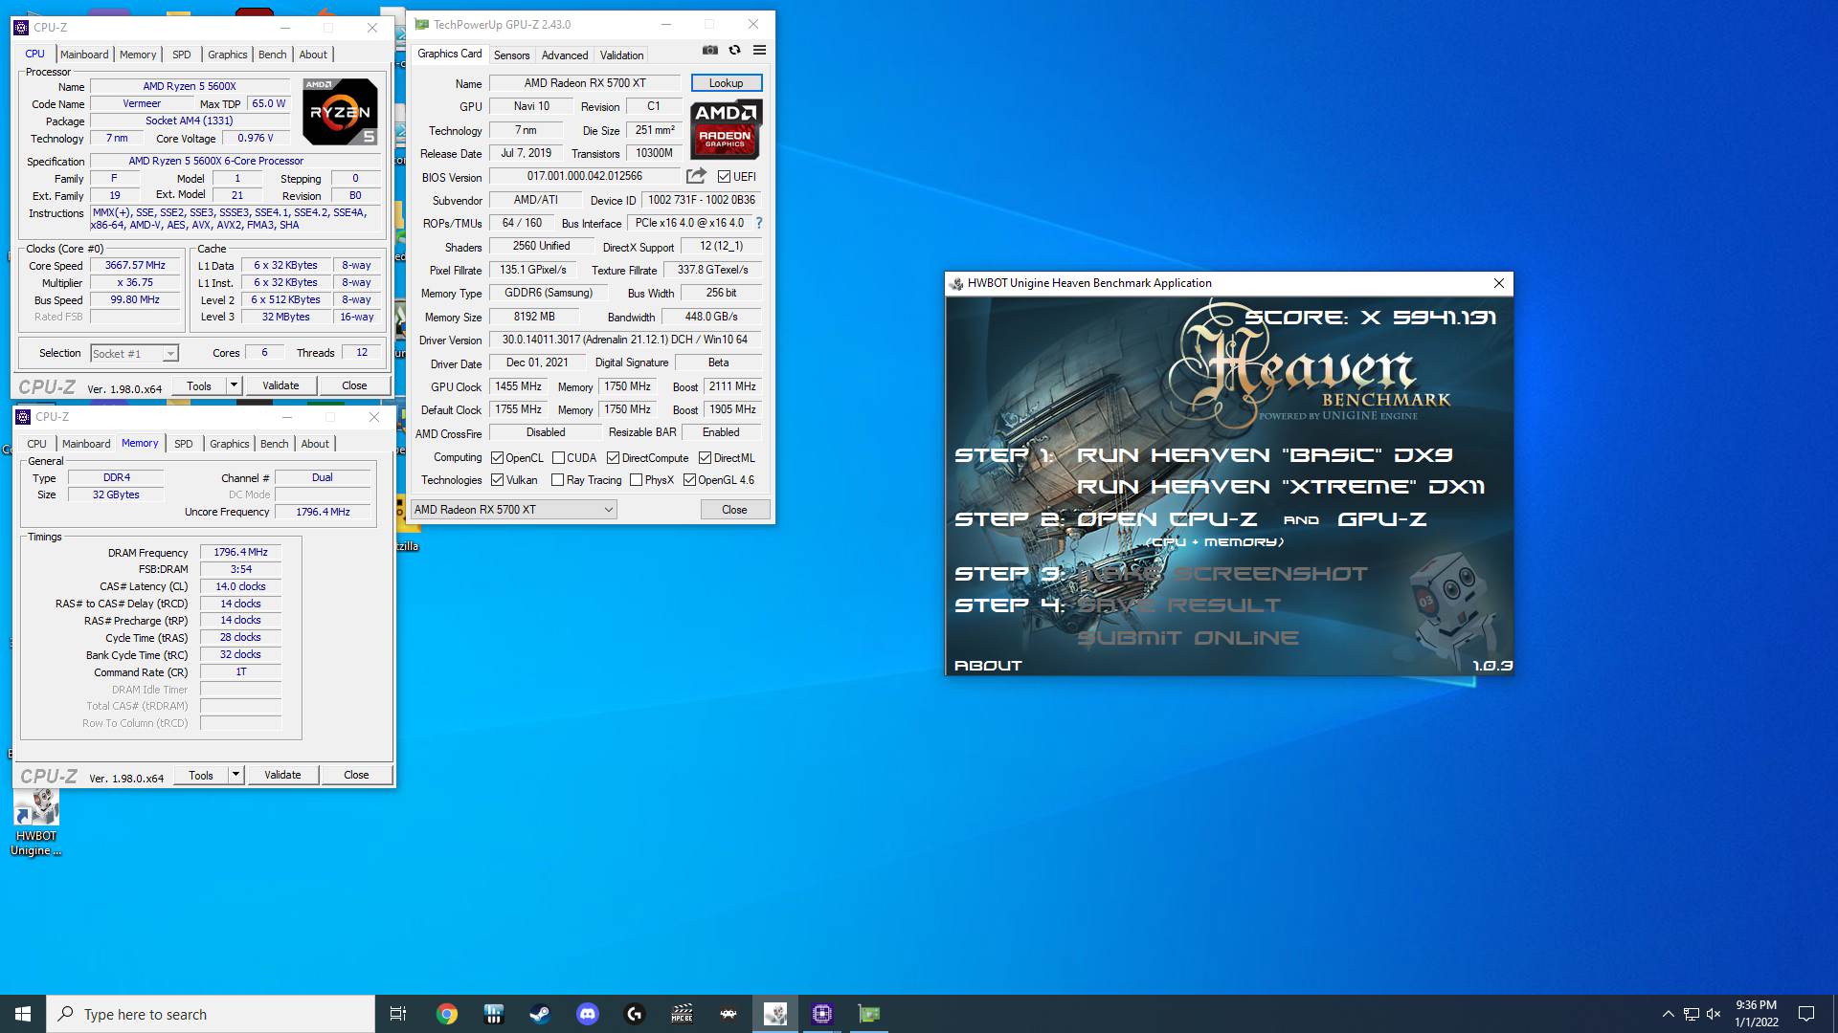Open Steam from taskbar

coord(540,1014)
